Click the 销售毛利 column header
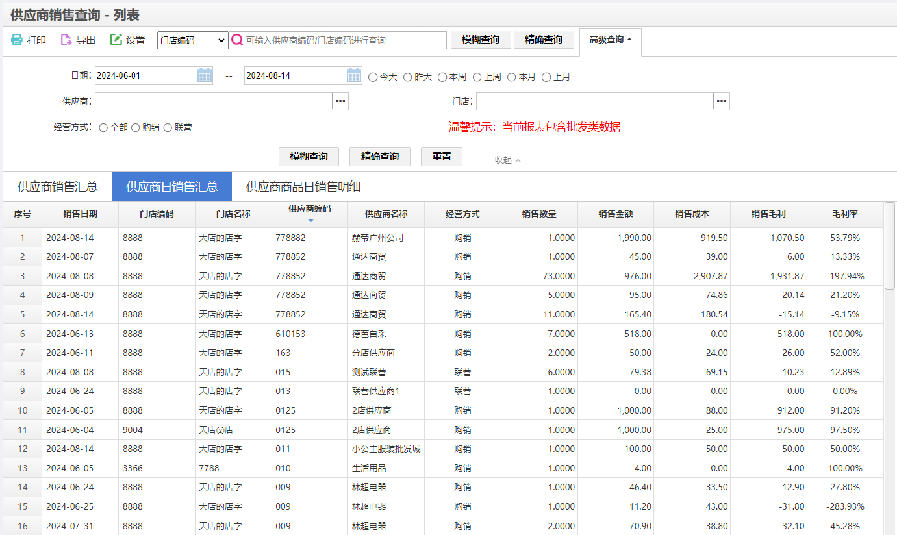Viewport: 897px width, 535px height. click(x=769, y=214)
